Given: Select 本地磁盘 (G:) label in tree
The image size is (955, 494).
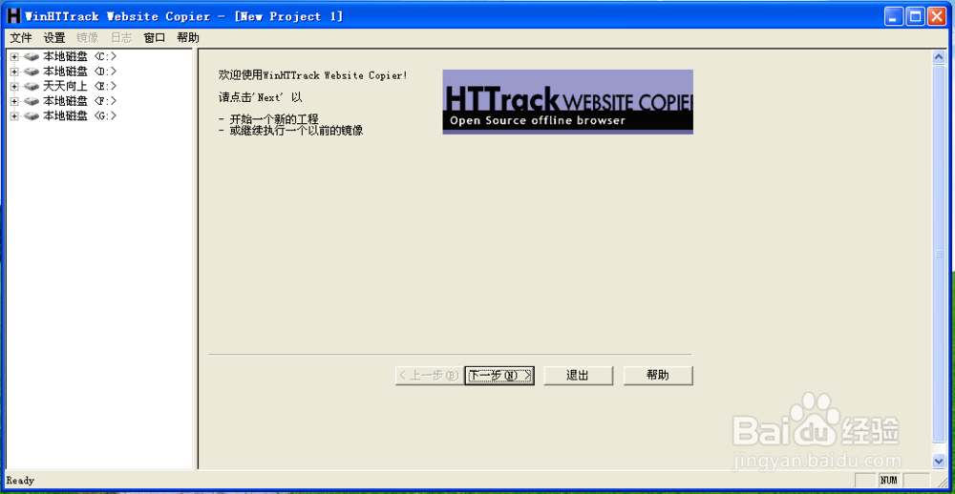Looking at the screenshot, I should point(79,115).
